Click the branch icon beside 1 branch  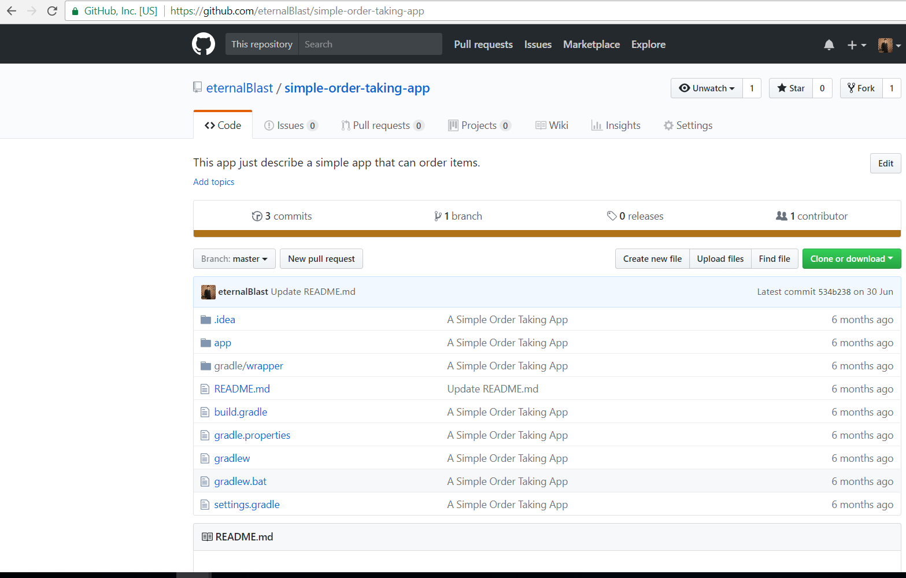click(x=438, y=216)
